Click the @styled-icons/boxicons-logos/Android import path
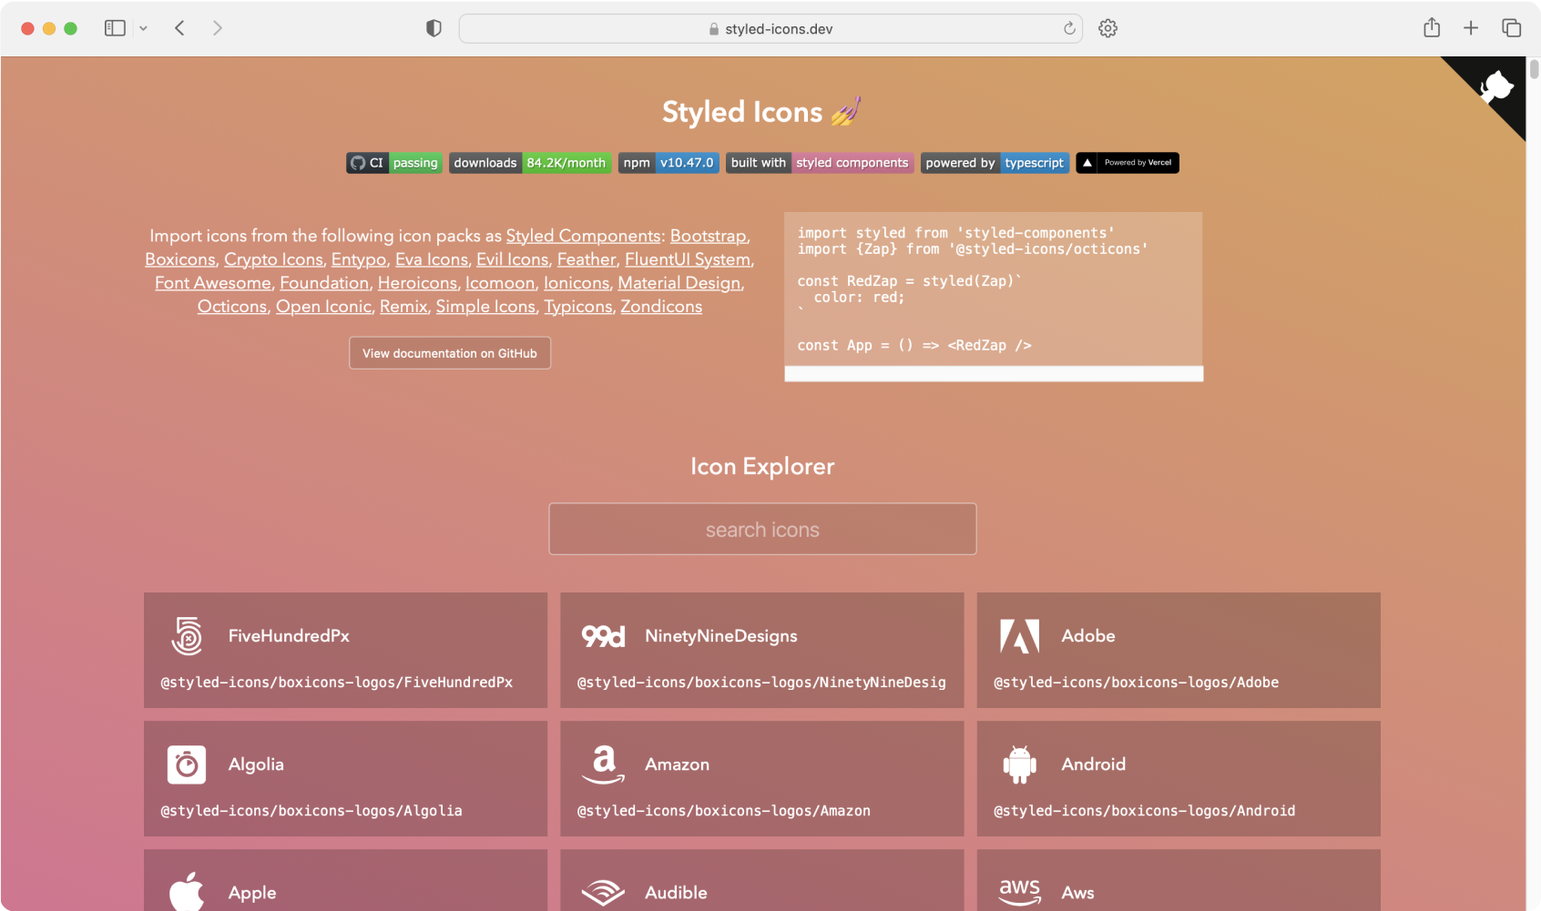 (x=1144, y=811)
